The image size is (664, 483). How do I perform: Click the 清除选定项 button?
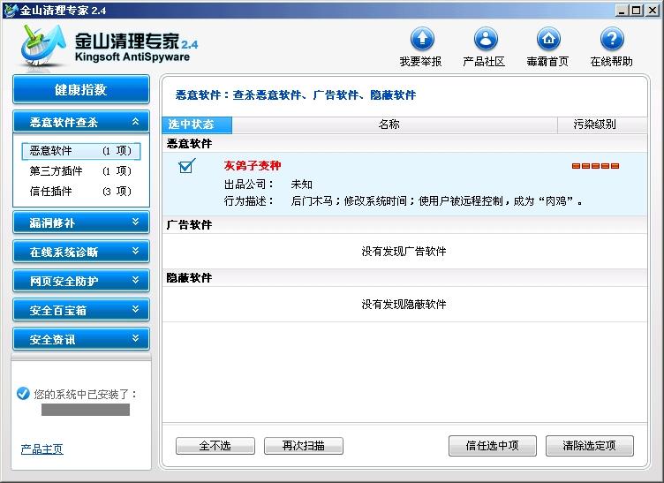coord(590,446)
